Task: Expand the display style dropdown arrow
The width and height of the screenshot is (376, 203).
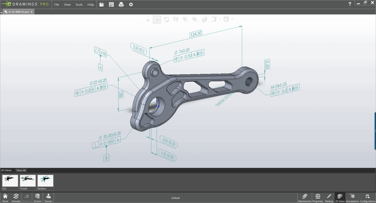Action: [x=232, y=19]
